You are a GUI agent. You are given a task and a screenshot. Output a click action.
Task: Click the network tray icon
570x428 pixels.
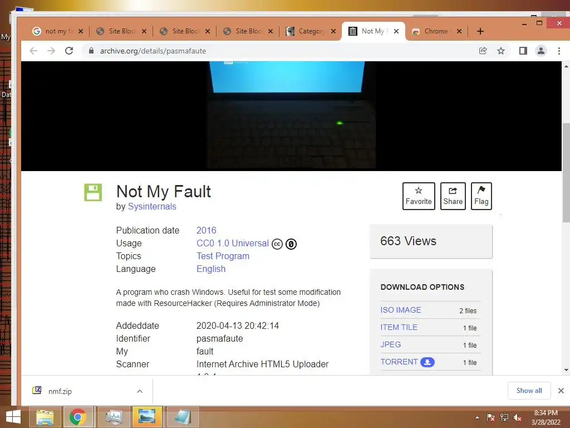pos(504,417)
